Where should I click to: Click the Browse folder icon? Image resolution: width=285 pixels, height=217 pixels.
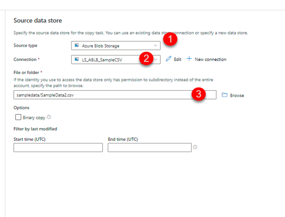(x=224, y=95)
